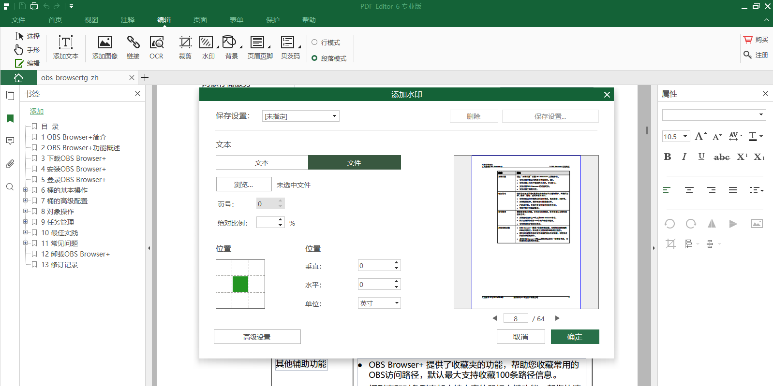Click the 添加 bookmark link
The width and height of the screenshot is (773, 386).
tap(37, 111)
